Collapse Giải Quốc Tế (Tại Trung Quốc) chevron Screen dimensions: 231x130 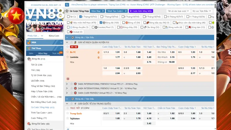pyautogui.click(x=67, y=104)
